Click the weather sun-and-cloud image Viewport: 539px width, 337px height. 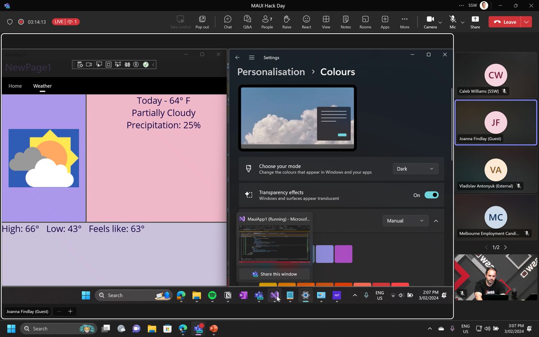[x=44, y=158]
